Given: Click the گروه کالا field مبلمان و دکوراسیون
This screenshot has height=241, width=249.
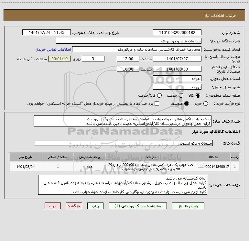Looking at the screenshot, I should (x=124, y=143).
